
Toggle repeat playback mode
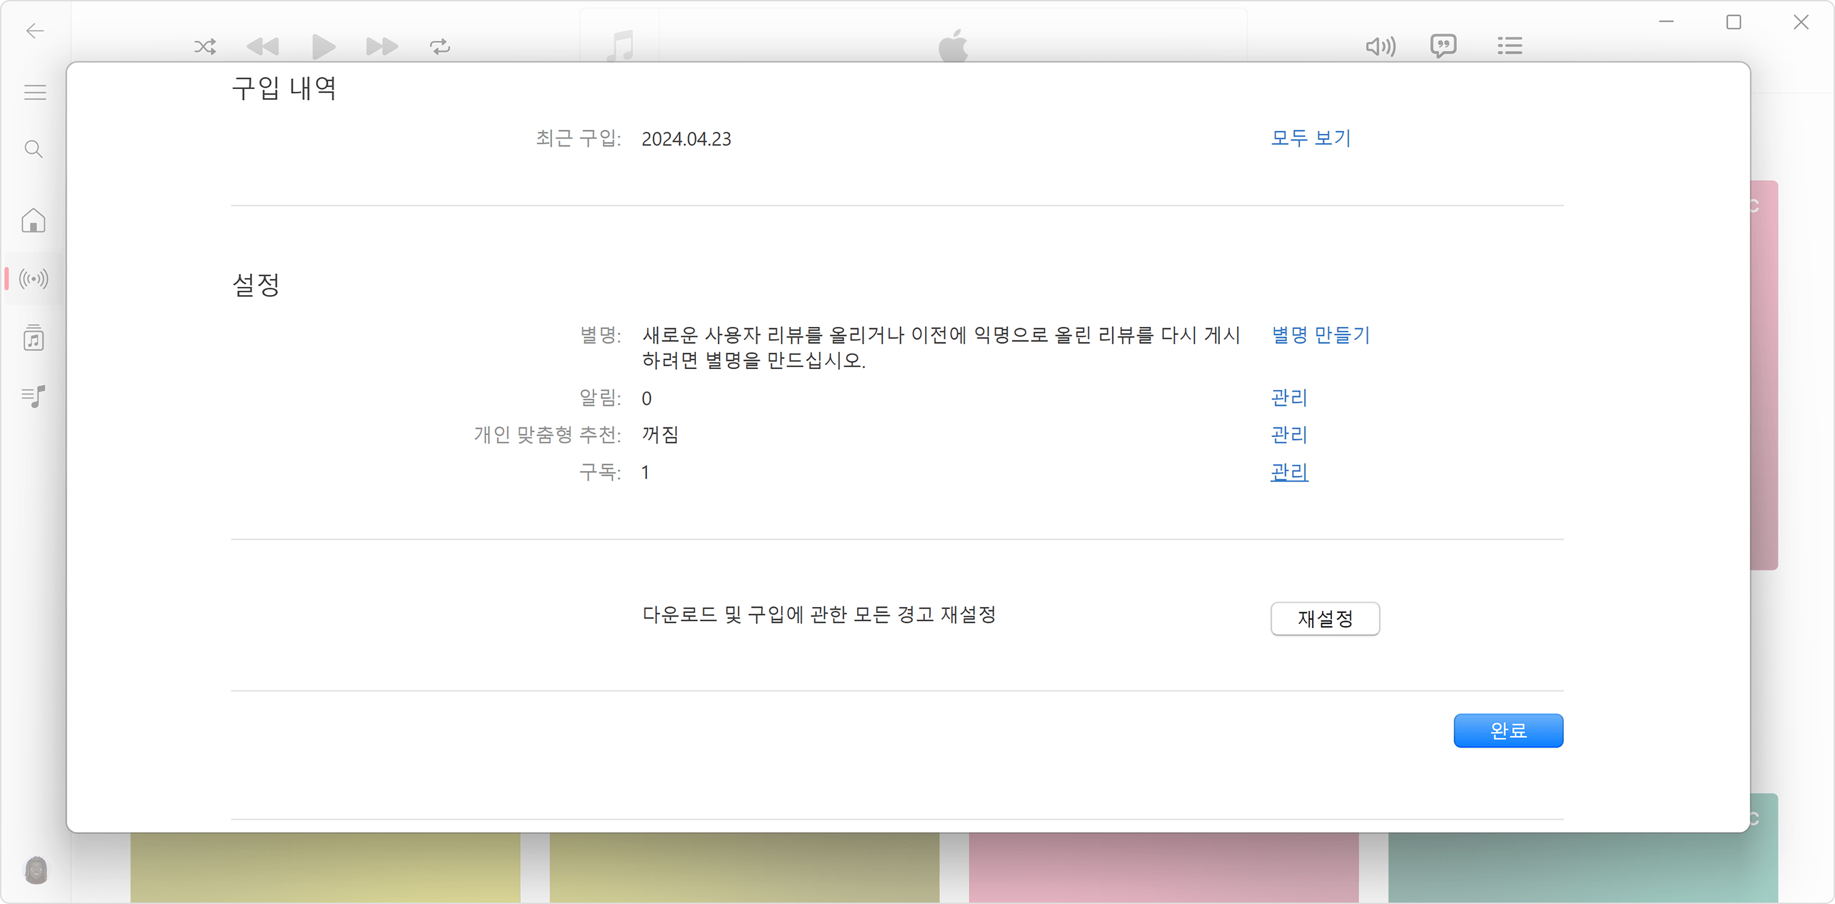point(440,46)
